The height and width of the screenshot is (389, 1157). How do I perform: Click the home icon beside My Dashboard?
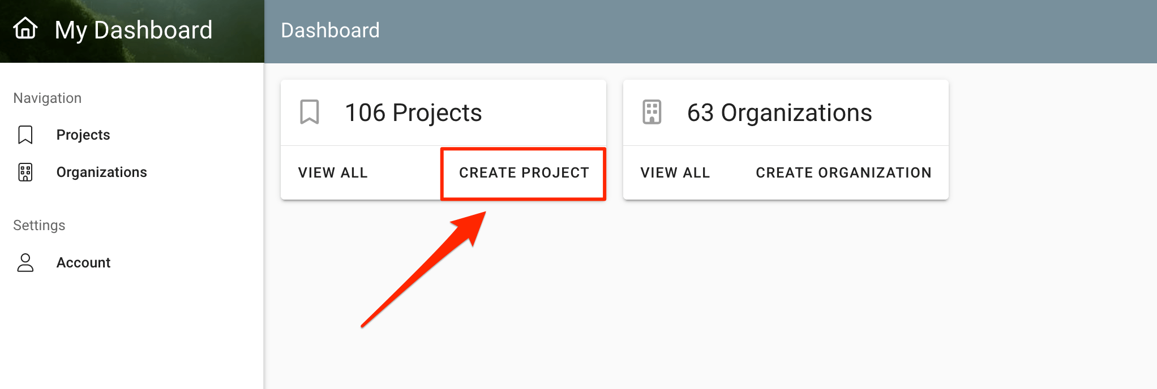[25, 28]
